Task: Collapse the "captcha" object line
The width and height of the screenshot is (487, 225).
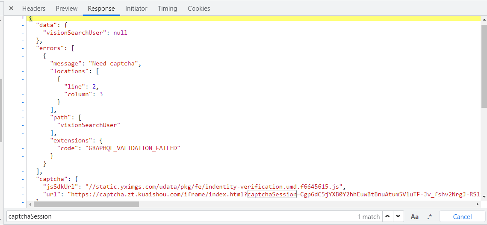Action: (x=22, y=179)
